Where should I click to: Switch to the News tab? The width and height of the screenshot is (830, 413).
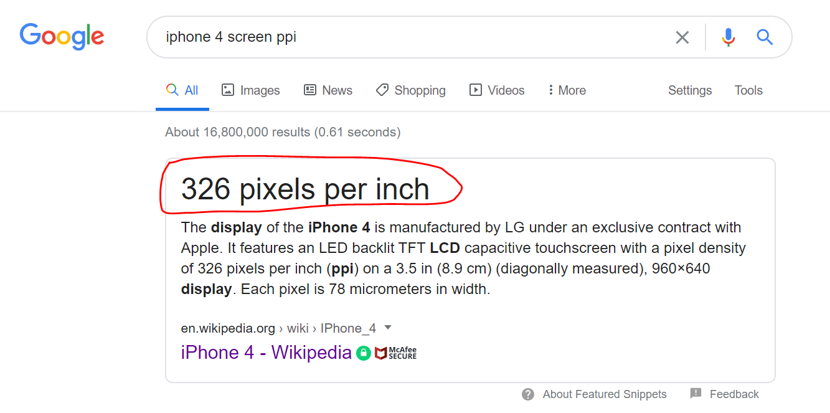pos(328,90)
